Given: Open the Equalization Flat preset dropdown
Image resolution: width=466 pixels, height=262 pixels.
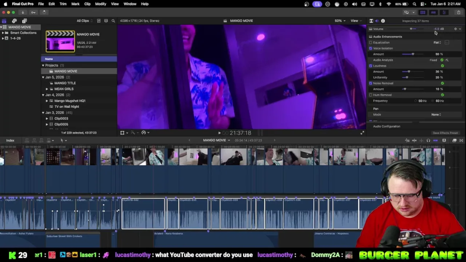Looking at the screenshot, I should [437, 43].
